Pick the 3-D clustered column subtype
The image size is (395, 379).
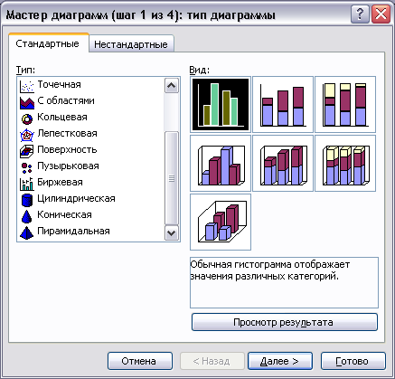coord(221,163)
